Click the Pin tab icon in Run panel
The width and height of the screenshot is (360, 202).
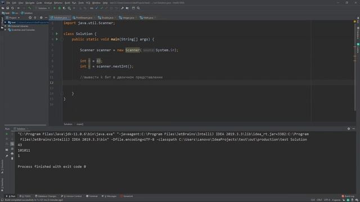(x=7, y=156)
